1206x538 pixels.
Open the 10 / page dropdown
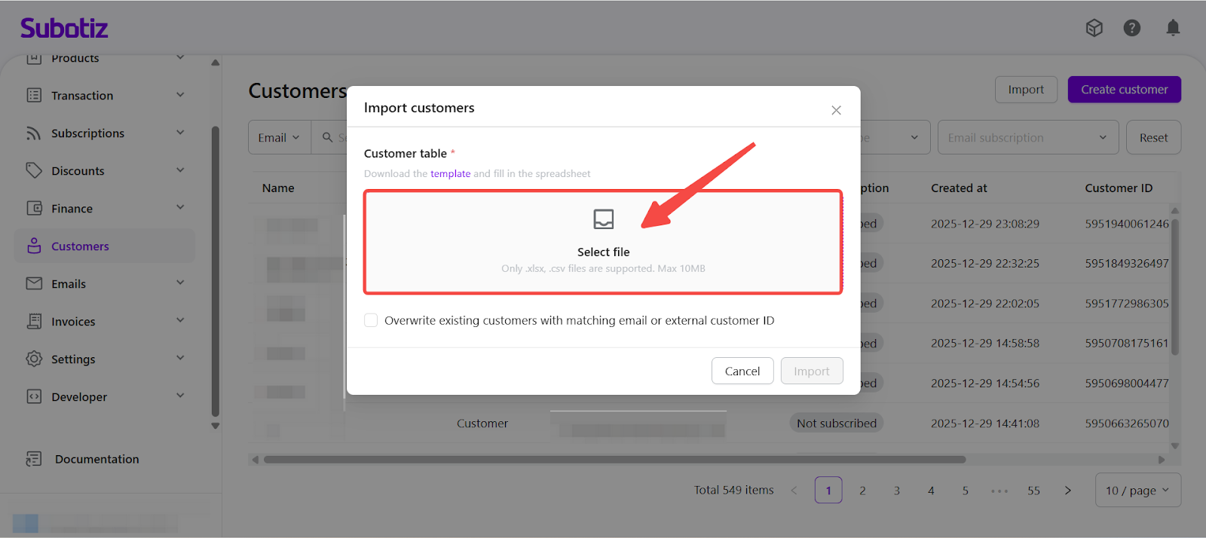1137,491
